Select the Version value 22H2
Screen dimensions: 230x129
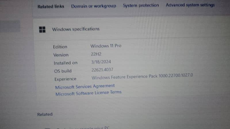(x=96, y=54)
